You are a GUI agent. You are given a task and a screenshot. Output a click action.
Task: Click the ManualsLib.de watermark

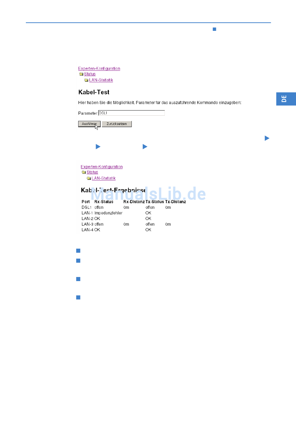point(148,194)
